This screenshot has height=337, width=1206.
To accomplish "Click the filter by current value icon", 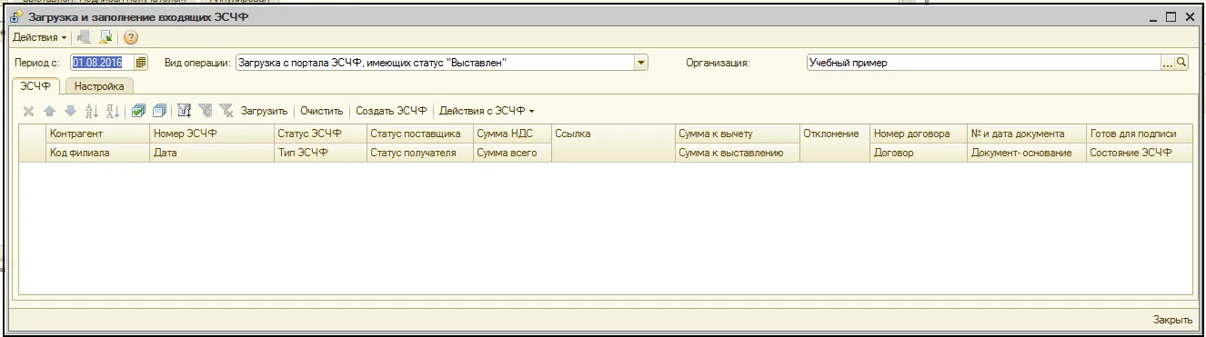I will pyautogui.click(x=206, y=111).
